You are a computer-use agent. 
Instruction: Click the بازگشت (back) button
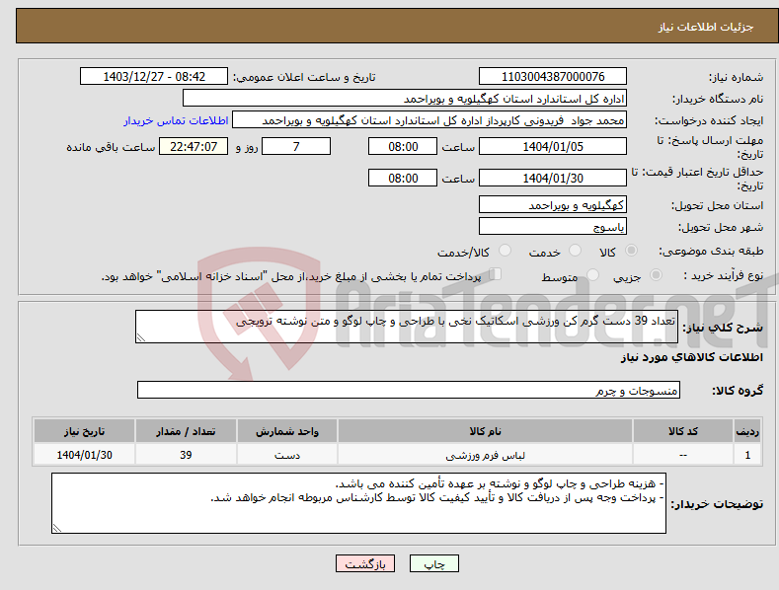click(365, 563)
